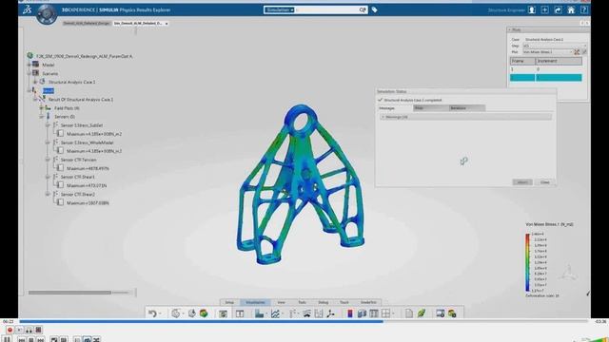Screen dimensions: 609x342
Task: Click the tree panel horizontal scrollbar
Action: pos(69,293)
